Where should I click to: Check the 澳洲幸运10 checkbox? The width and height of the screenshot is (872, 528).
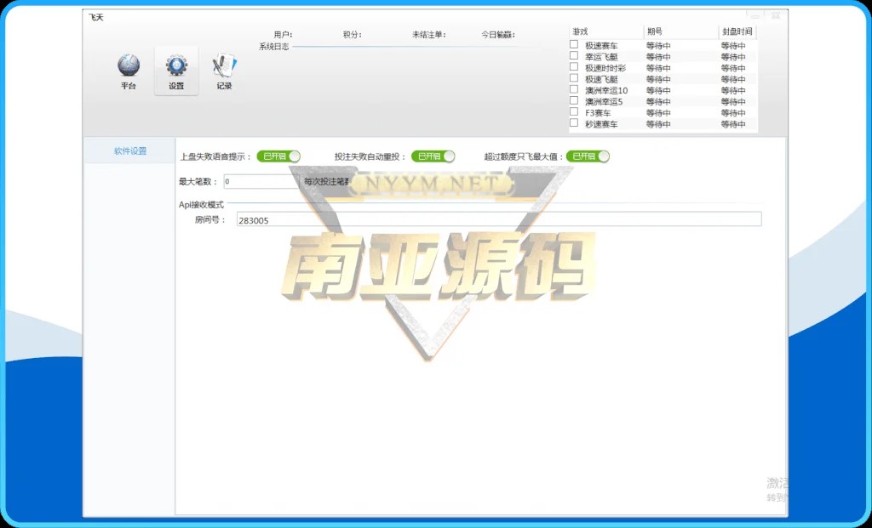coord(574,89)
